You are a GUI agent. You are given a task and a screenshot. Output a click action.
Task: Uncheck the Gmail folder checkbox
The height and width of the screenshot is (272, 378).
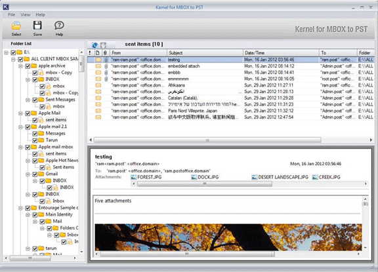tap(35, 174)
